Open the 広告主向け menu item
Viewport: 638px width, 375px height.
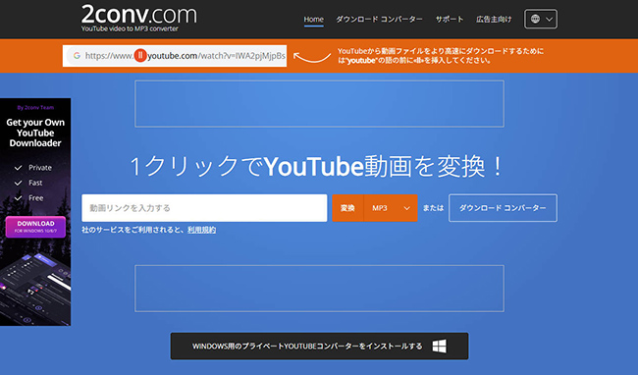494,19
